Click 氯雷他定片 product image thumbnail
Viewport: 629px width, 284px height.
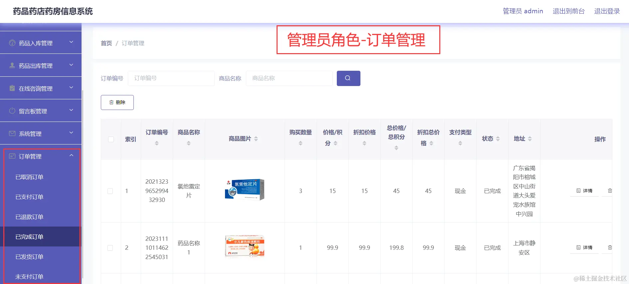pos(245,189)
